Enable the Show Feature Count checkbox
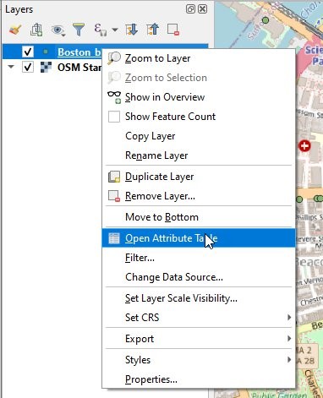The height and width of the screenshot is (398, 323). (x=114, y=117)
